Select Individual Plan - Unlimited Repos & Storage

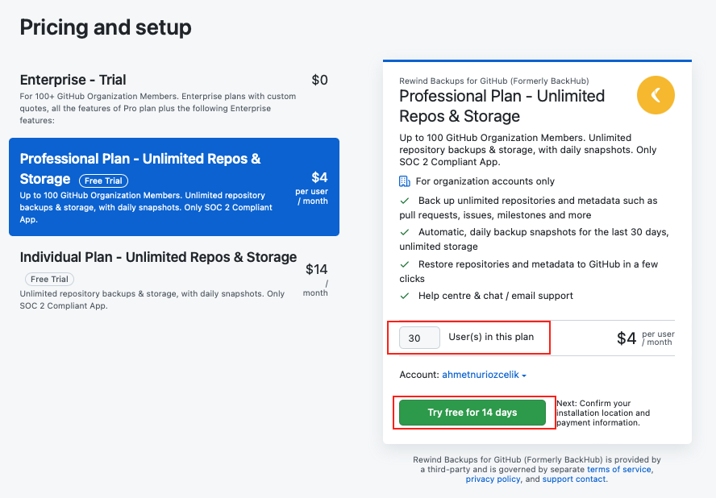[174, 280]
